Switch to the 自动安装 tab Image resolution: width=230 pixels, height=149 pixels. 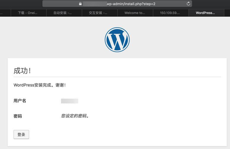point(64,13)
